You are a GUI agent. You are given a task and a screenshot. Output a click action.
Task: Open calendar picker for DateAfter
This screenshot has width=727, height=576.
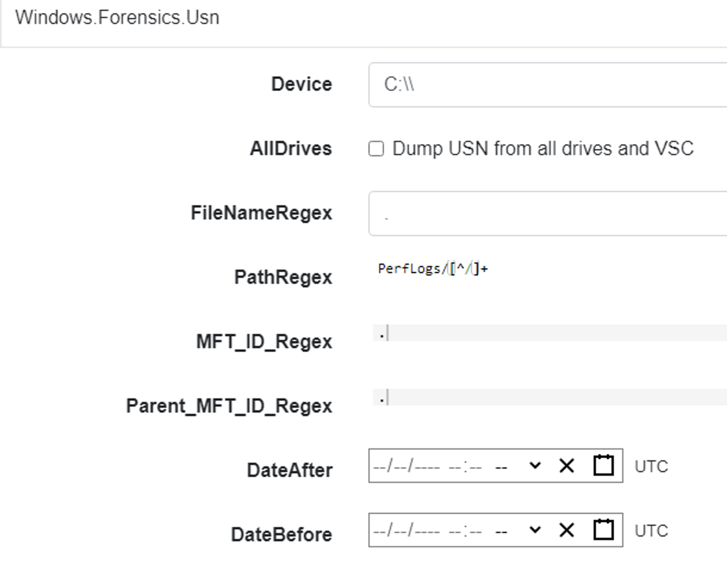[603, 465]
